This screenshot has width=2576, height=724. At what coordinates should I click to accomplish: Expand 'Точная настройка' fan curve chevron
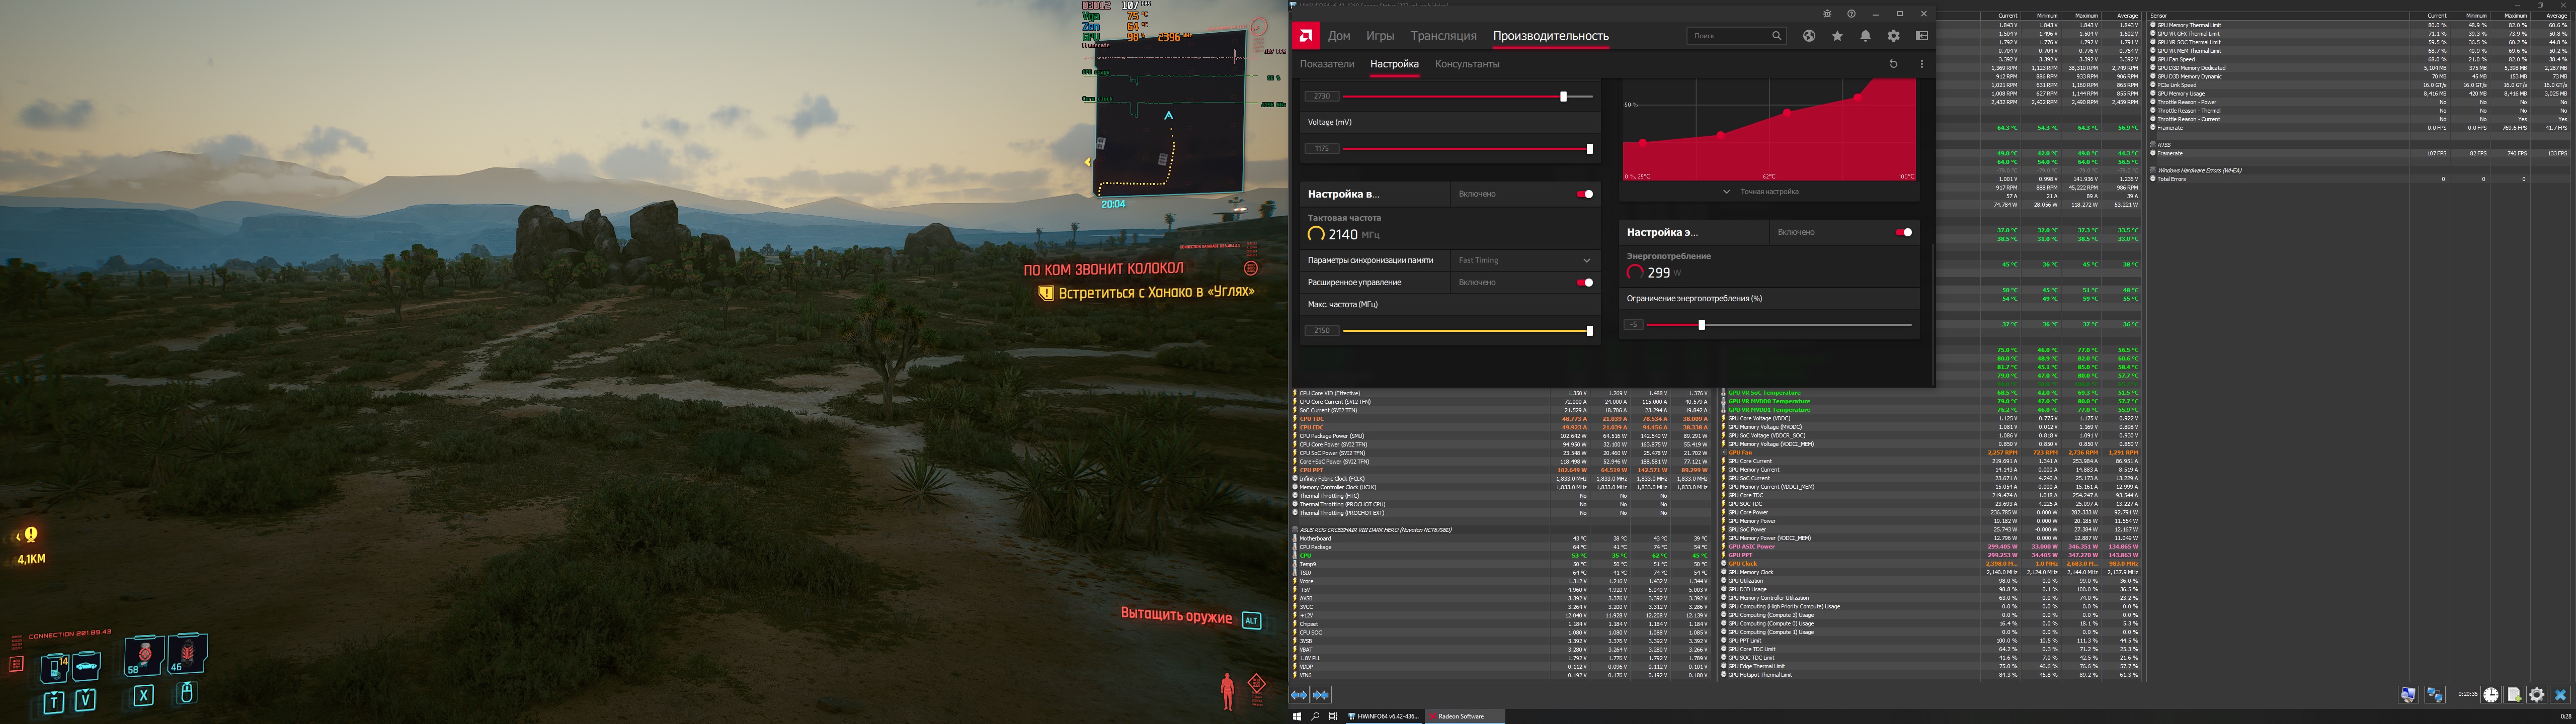(1726, 191)
